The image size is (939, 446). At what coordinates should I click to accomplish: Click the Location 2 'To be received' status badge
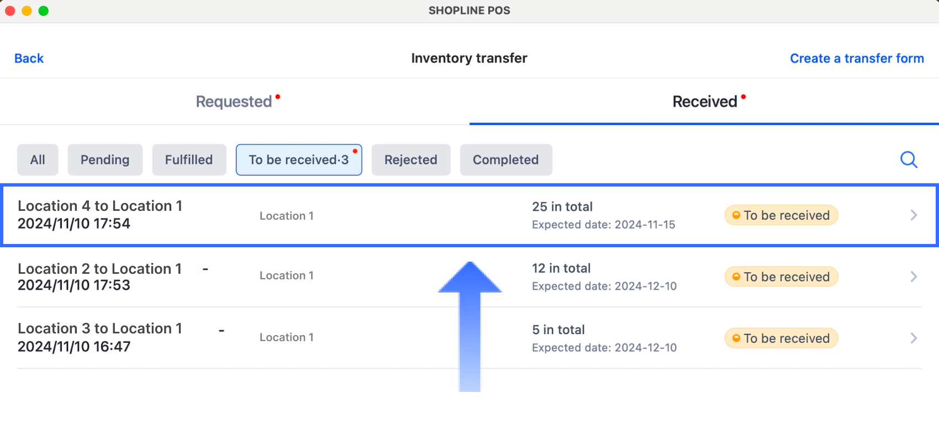click(x=781, y=277)
